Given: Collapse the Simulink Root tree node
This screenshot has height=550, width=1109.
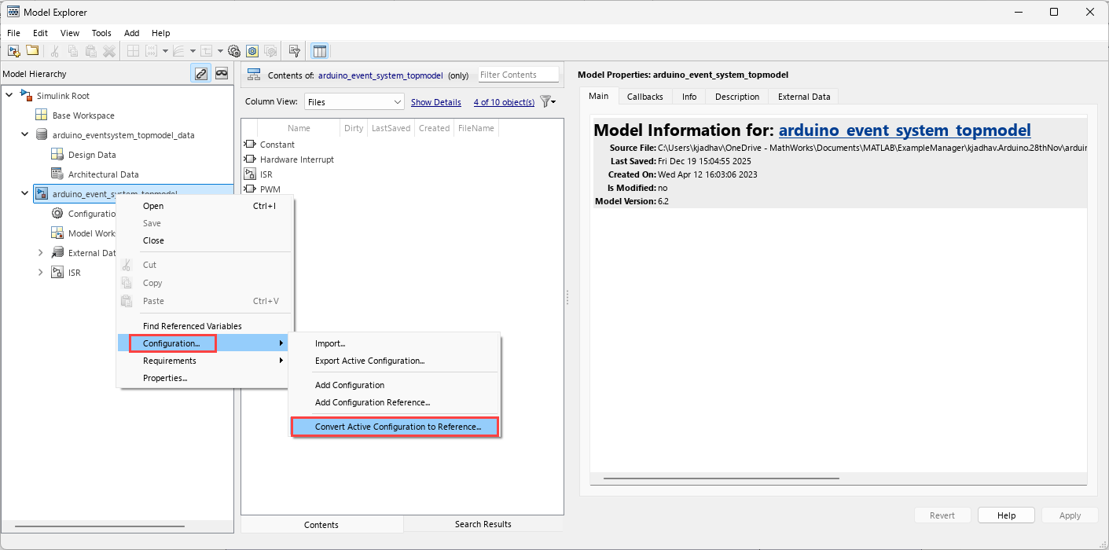Looking at the screenshot, I should click(9, 95).
